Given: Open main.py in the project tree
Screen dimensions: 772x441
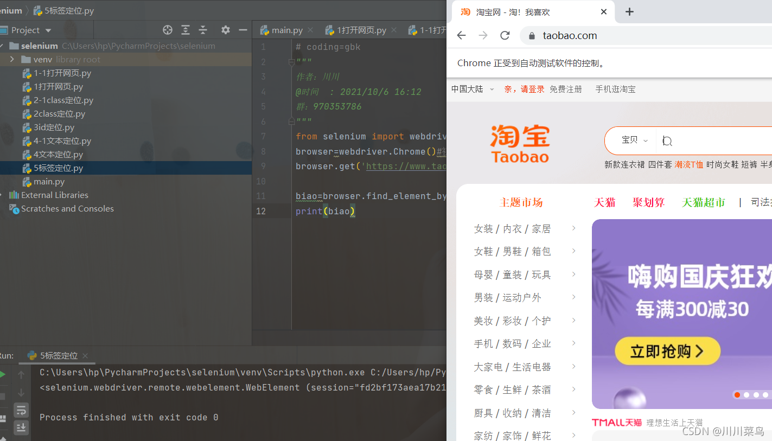Looking at the screenshot, I should click(49, 182).
